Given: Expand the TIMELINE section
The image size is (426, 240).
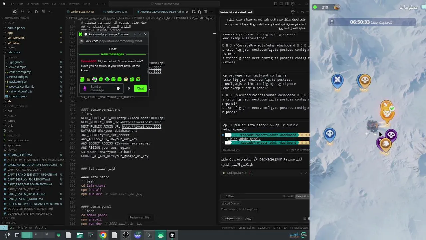Looking at the screenshot, I should click(10, 223).
